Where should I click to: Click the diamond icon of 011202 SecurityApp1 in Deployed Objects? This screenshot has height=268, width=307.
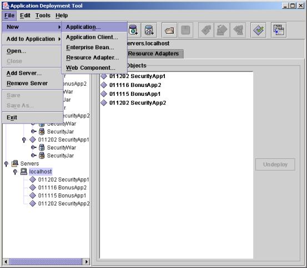[x=104, y=76]
